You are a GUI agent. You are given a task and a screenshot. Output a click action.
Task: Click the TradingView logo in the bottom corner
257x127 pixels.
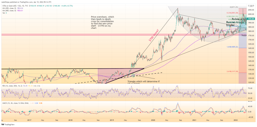pyautogui.click(x=7, y=124)
